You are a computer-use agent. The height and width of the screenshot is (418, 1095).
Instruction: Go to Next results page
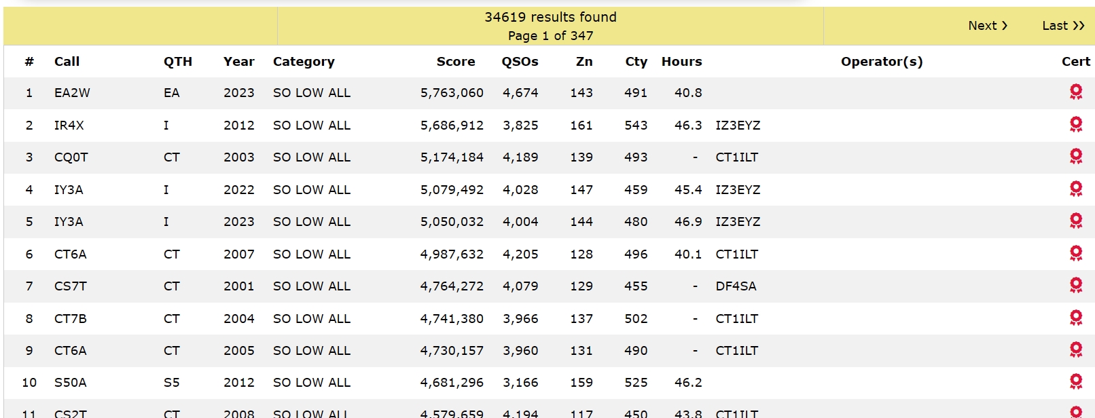[x=988, y=26]
